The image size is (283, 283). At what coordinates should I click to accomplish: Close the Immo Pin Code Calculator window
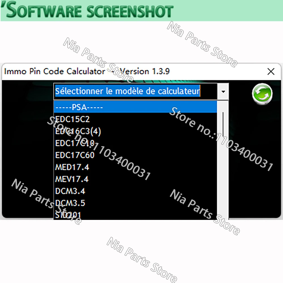tap(271, 72)
